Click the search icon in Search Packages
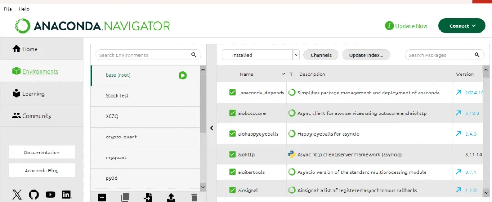 [477, 55]
